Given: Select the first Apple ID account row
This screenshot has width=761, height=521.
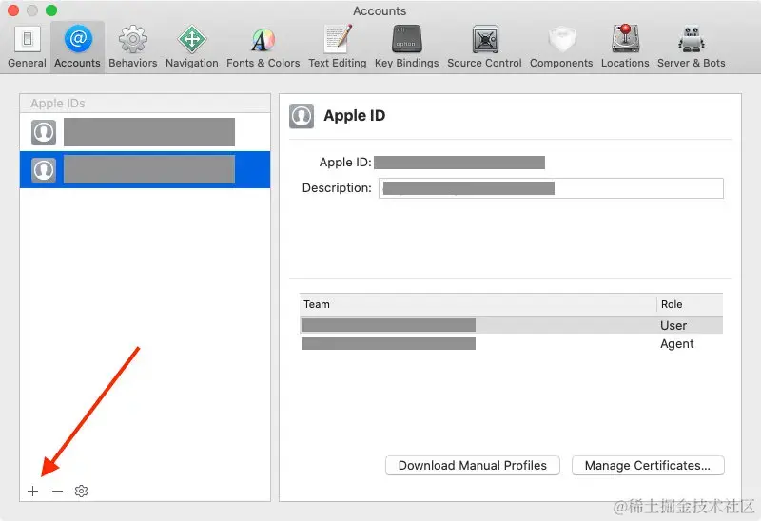Looking at the screenshot, I should coord(146,132).
